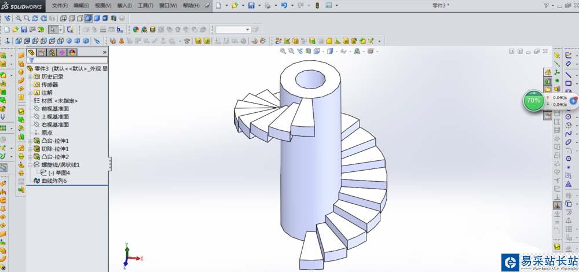
Task: Select Wireframe display style icon
Action: 63,18
